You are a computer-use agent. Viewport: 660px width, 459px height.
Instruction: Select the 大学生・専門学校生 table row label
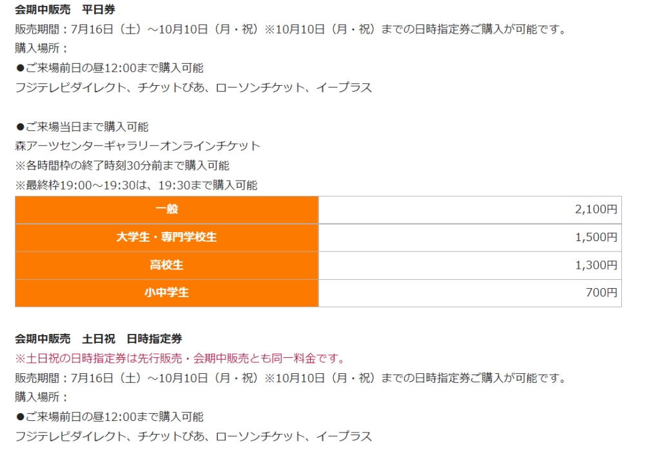[167, 237]
